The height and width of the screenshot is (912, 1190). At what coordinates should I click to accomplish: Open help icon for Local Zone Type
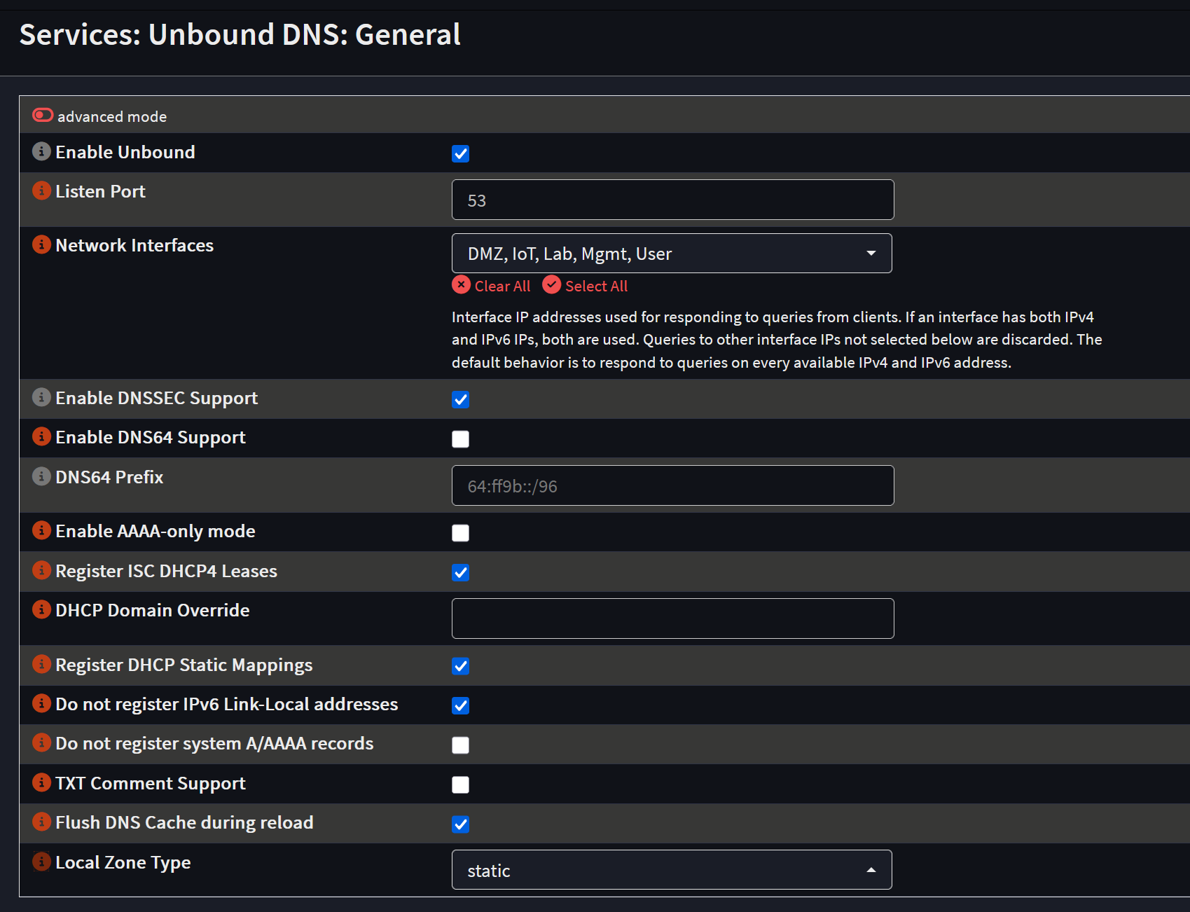41,862
